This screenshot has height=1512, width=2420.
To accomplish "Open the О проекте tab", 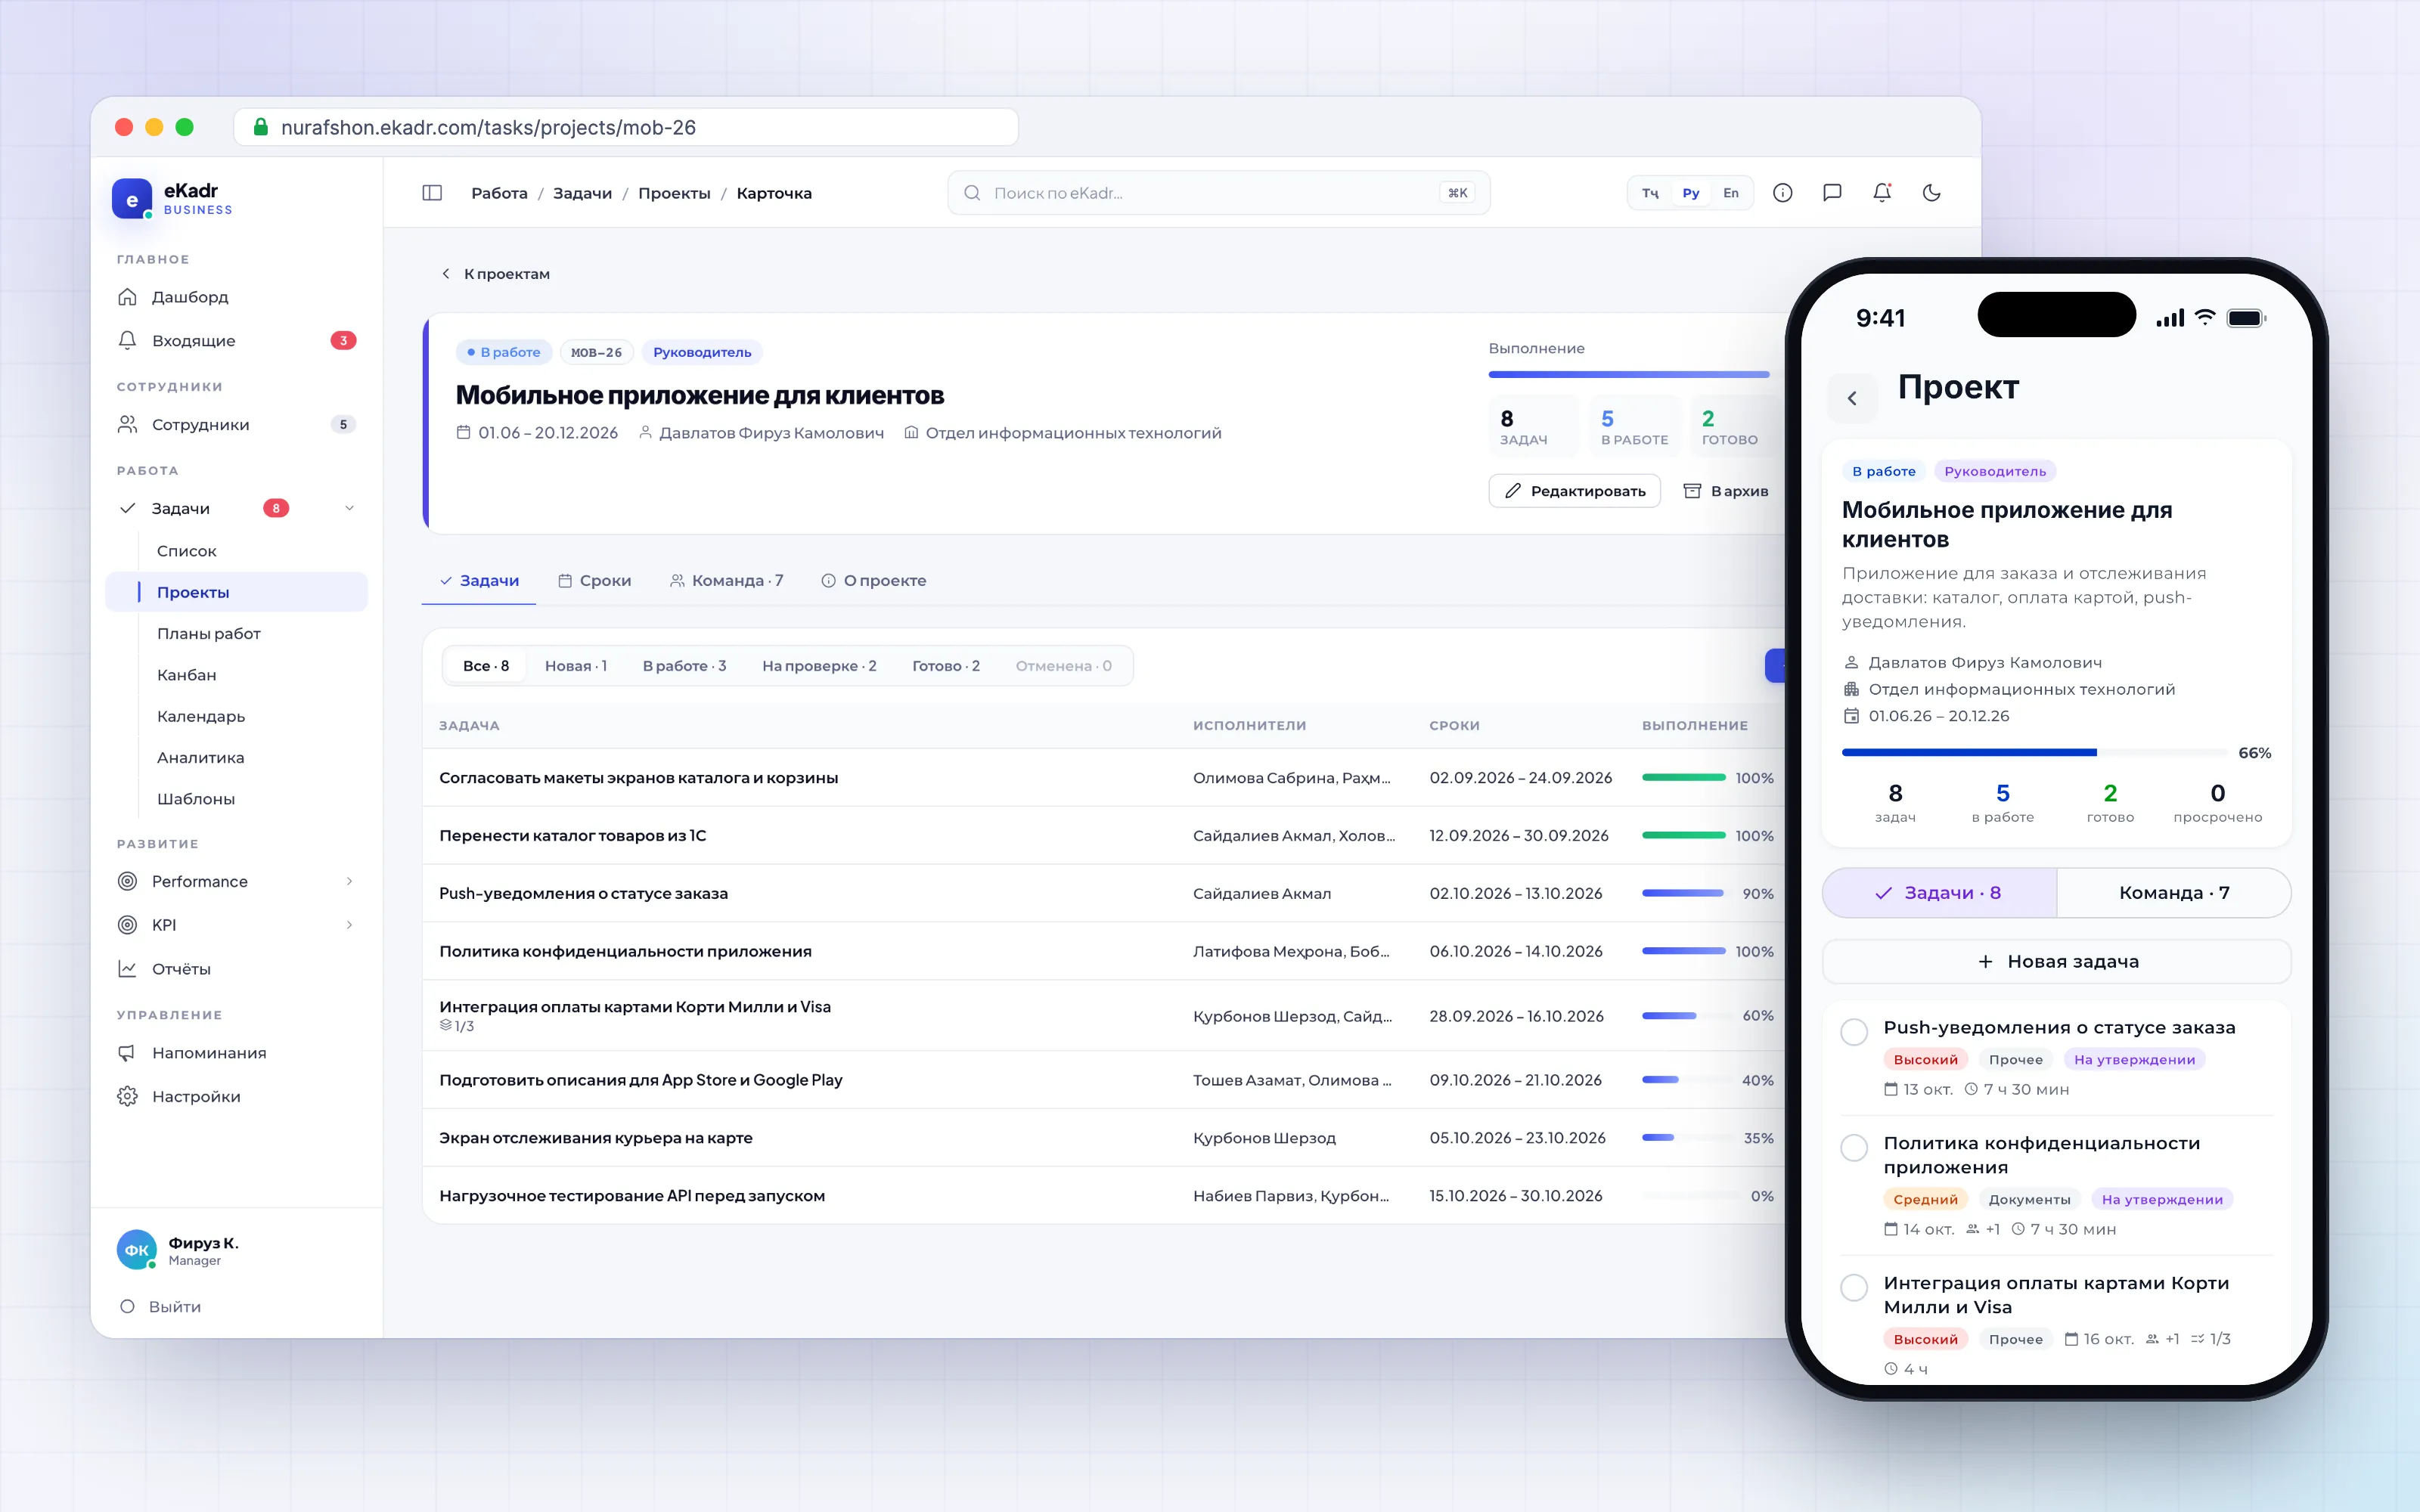I will [874, 581].
